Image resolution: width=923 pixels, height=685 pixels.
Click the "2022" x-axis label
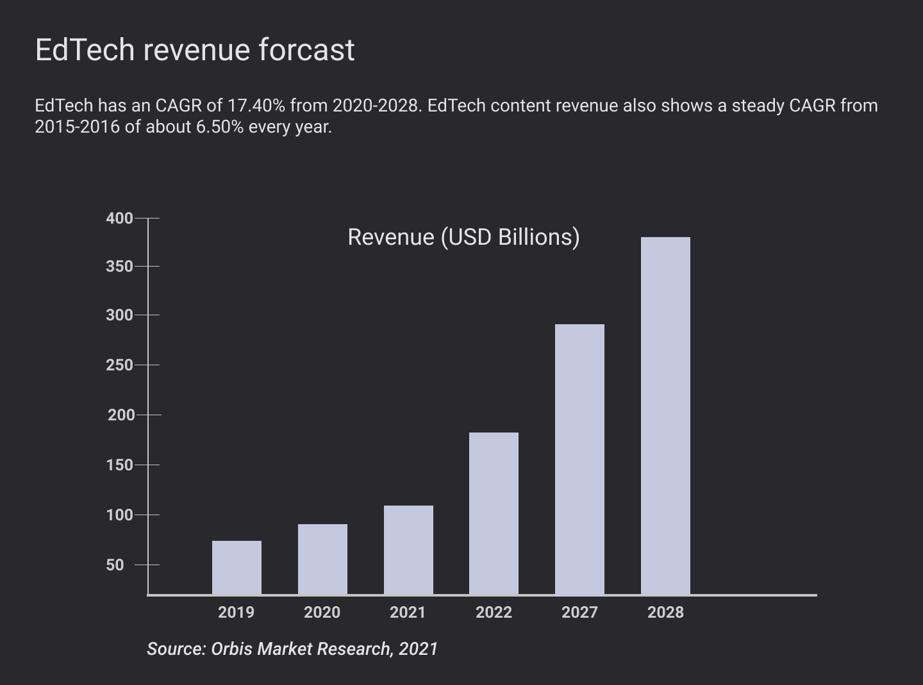tap(494, 613)
